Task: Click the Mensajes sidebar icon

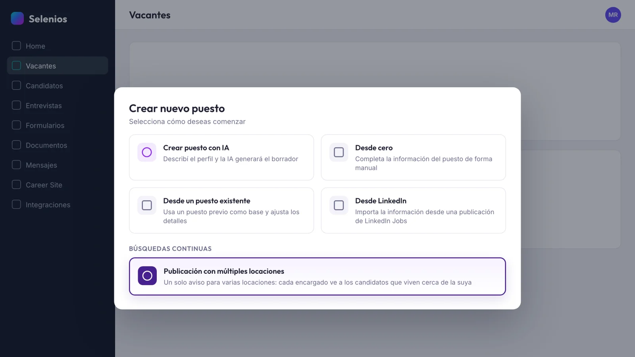Action: coord(16,165)
